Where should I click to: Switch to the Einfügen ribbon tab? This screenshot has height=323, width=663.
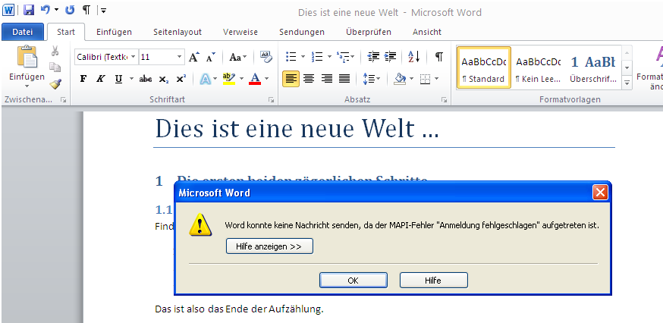pos(114,32)
